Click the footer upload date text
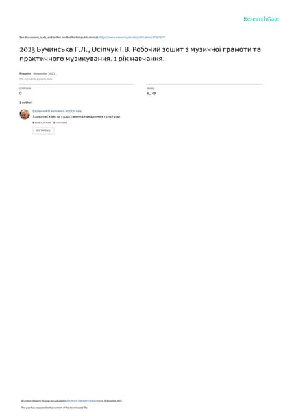Image resolution: width=294 pixels, height=416 pixels. (113, 401)
